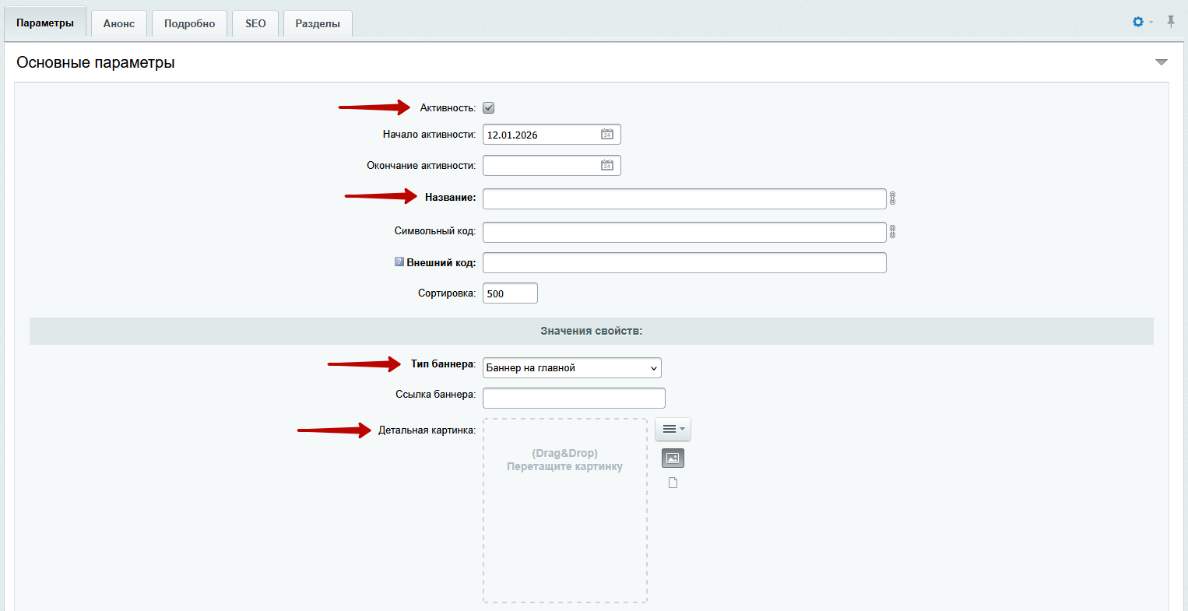The image size is (1188, 611).
Task: Select the Подробно tab
Action: coord(189,23)
